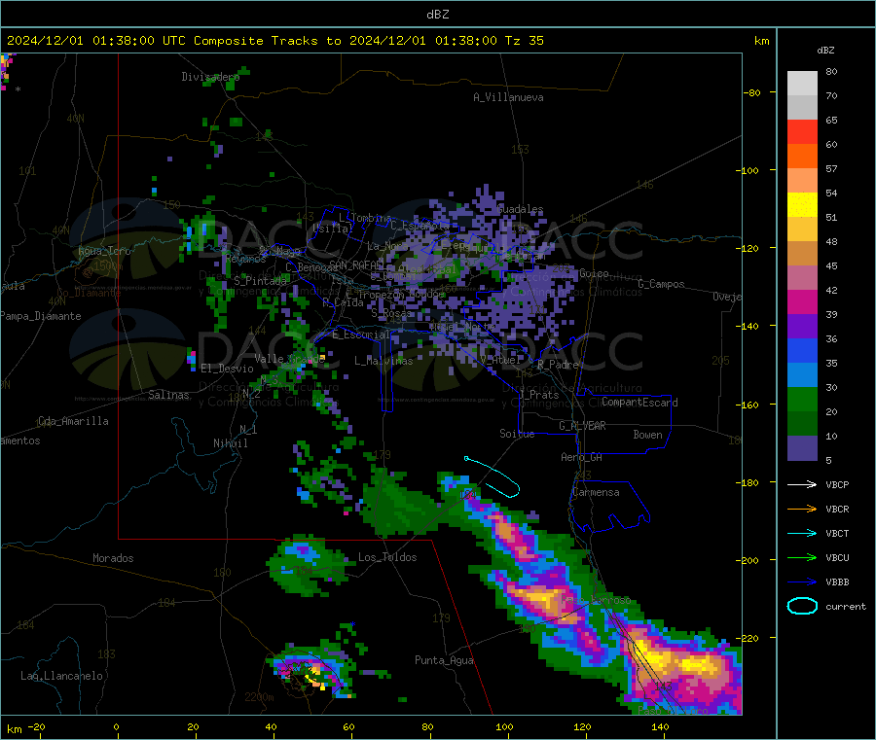This screenshot has height=740, width=876.
Task: Select the red 60 dBZ color swatch
Action: pos(802,131)
